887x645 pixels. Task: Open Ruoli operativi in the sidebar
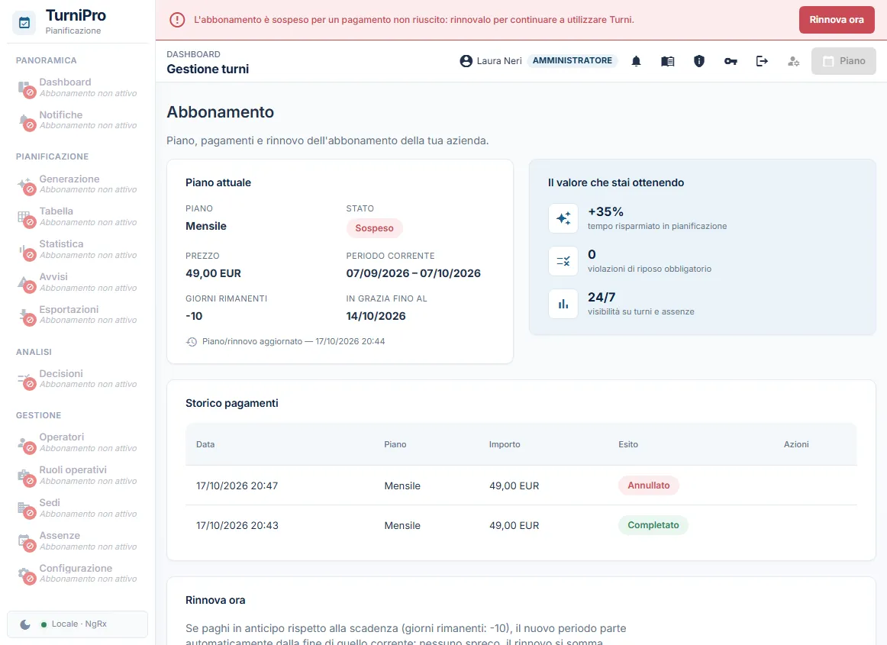click(x=78, y=476)
